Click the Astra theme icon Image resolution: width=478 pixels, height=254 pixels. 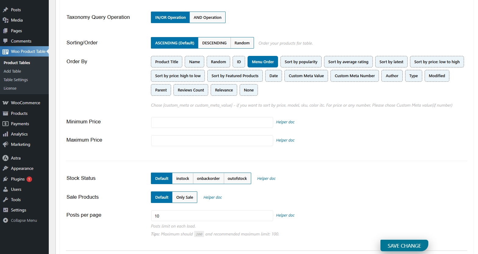[5, 158]
